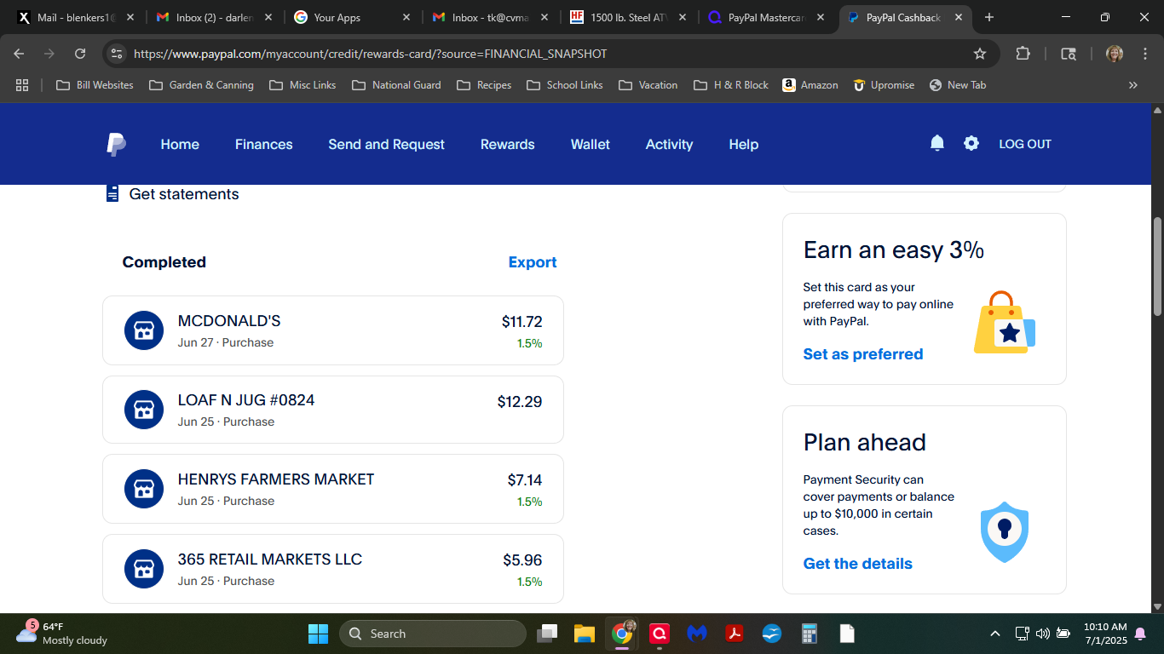Show hidden system tray icons
The height and width of the screenshot is (654, 1164).
point(994,634)
